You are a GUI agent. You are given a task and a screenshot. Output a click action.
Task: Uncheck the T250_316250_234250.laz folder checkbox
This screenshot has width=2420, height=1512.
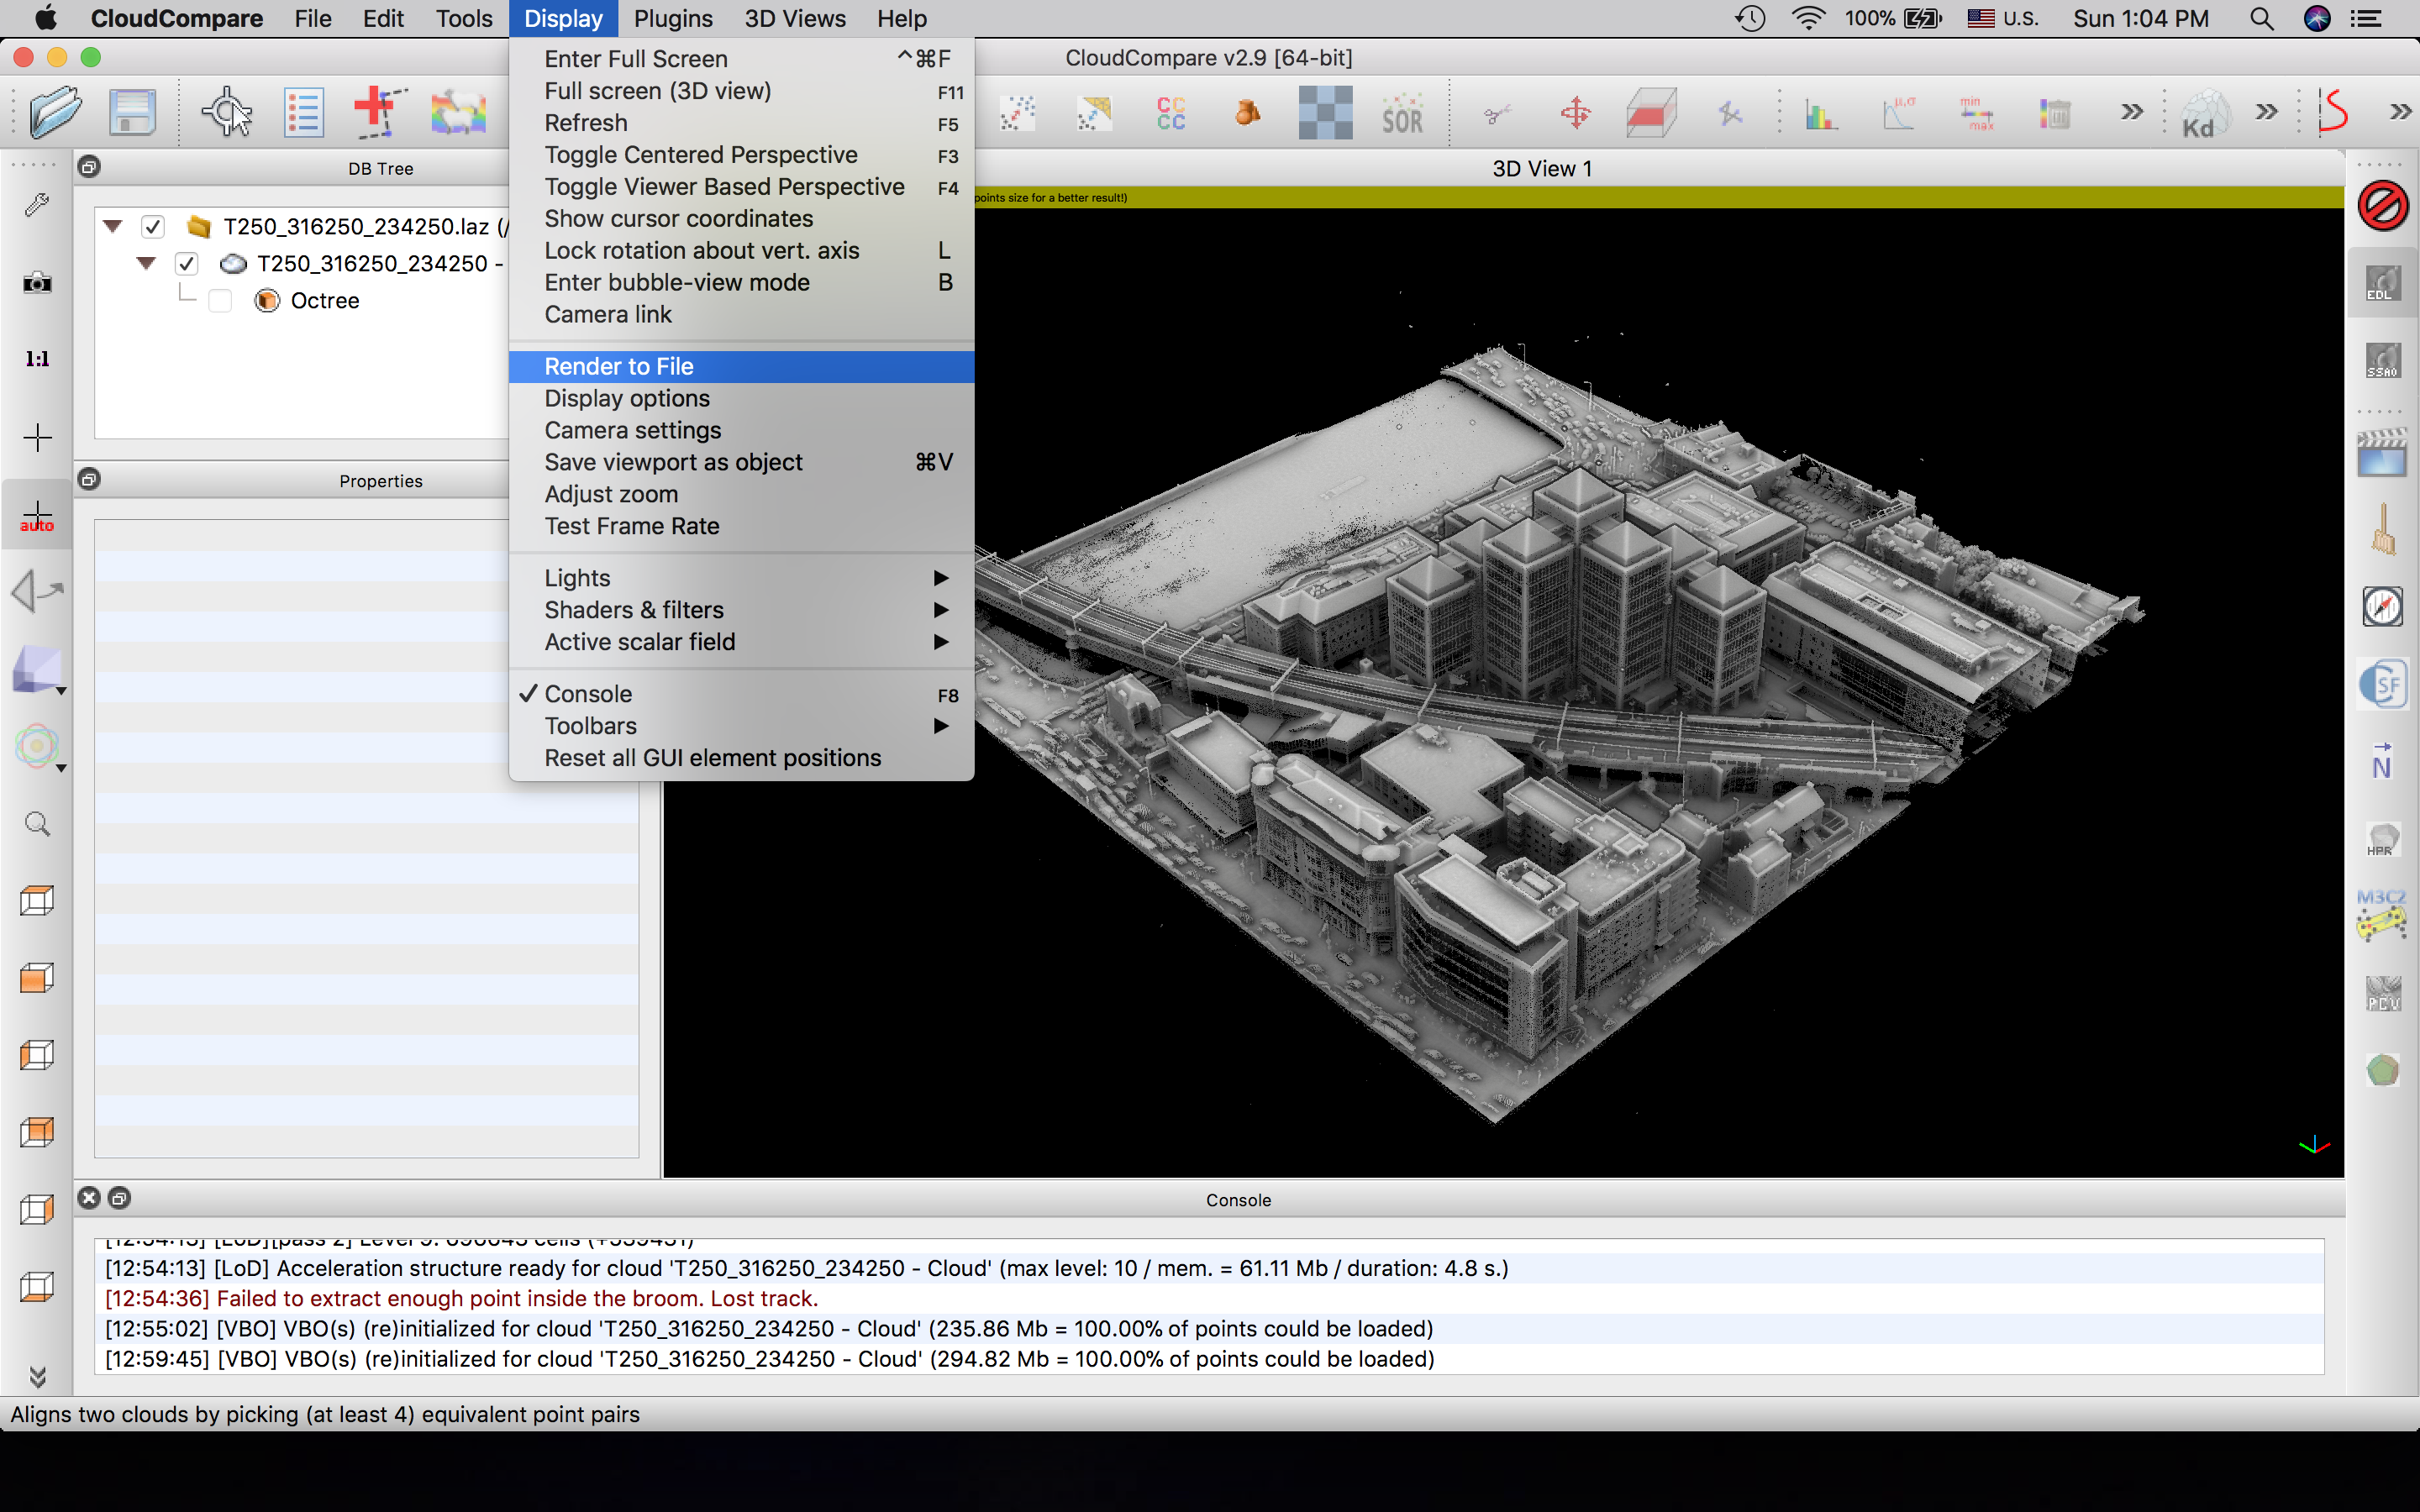click(153, 227)
